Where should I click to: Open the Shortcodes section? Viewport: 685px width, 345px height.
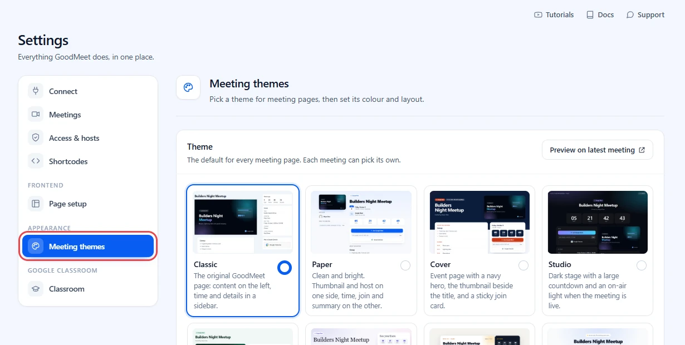(88, 161)
